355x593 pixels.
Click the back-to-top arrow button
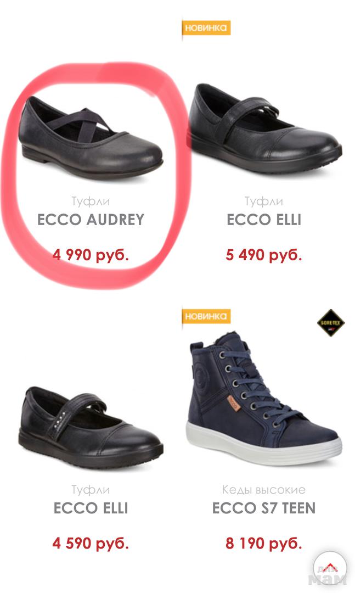pos(330,568)
